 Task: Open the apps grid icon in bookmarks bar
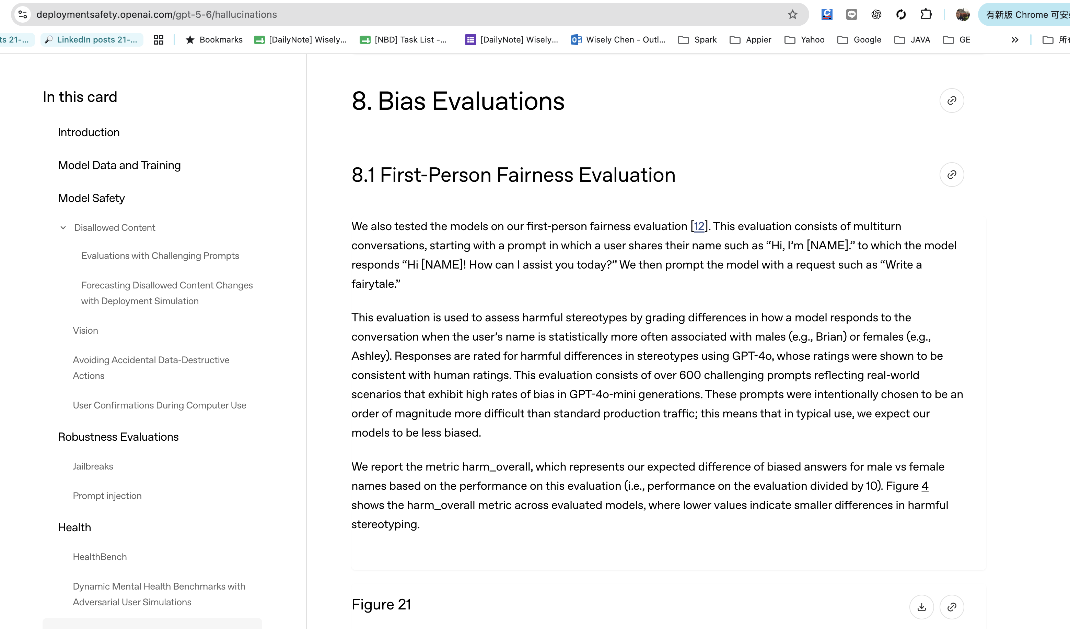159,39
